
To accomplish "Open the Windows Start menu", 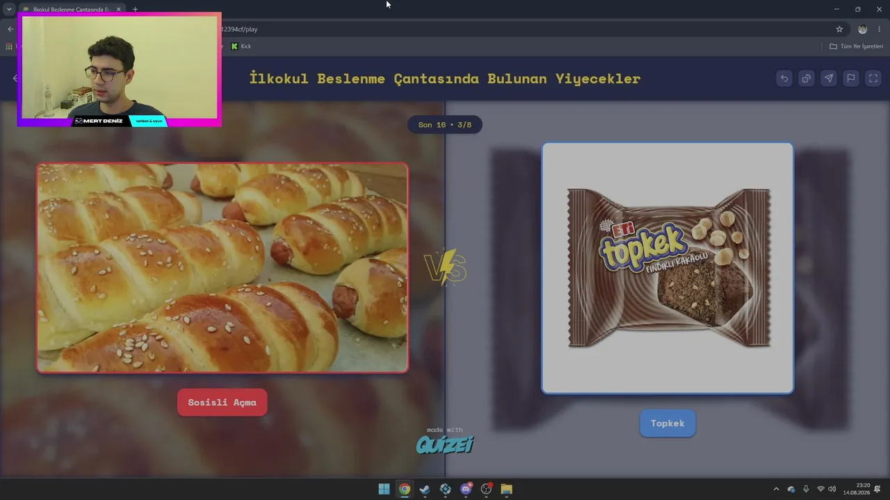I will coord(384,489).
